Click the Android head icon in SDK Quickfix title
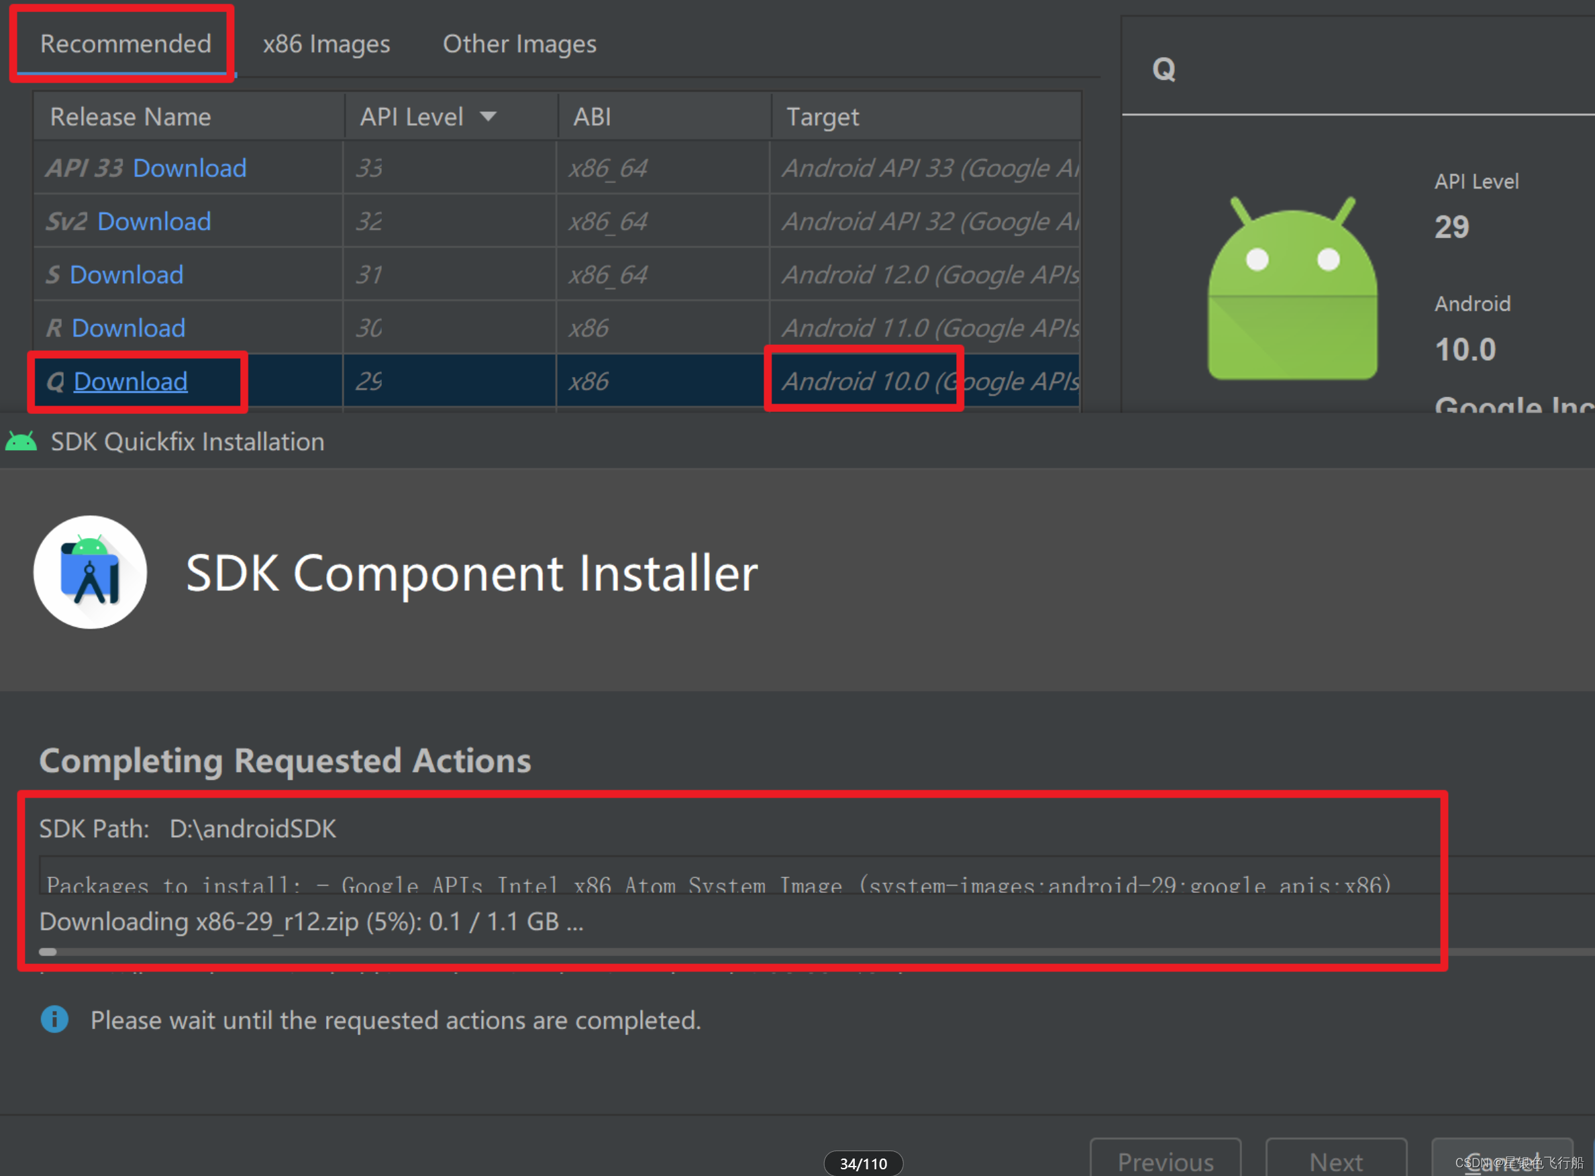1595x1176 pixels. (21, 442)
